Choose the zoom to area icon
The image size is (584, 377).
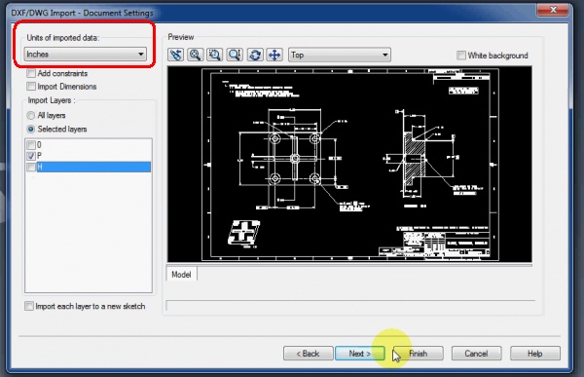[x=215, y=55]
